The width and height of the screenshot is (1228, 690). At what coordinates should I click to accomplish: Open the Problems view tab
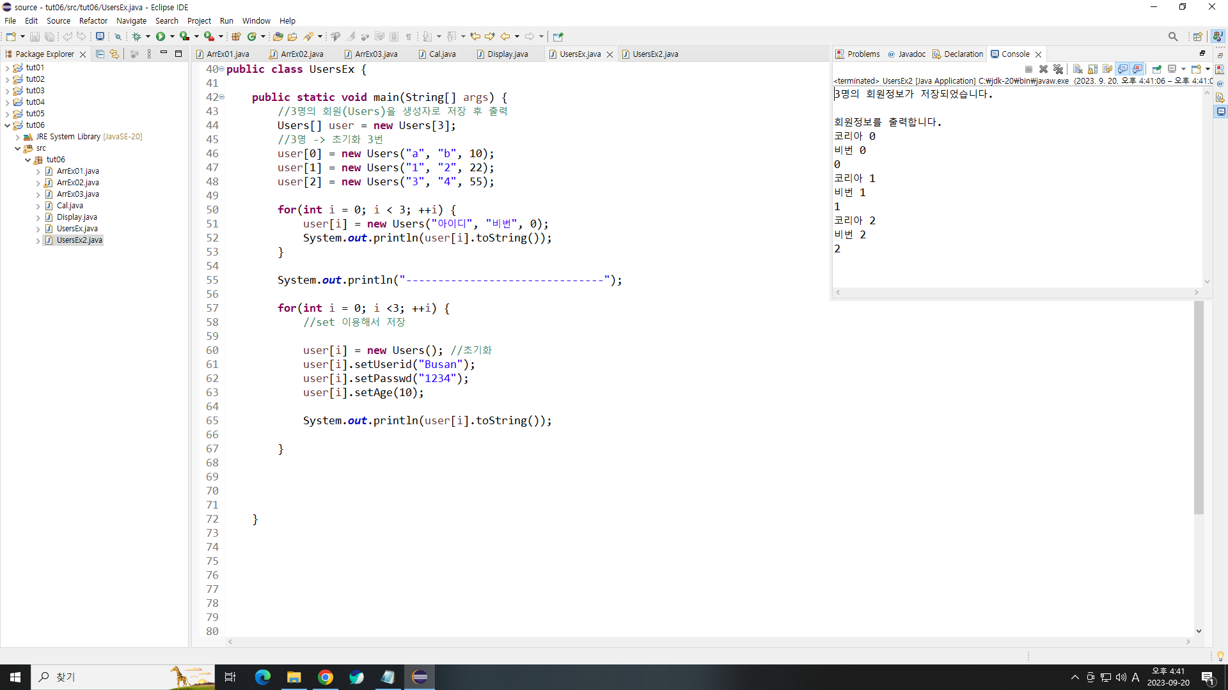(x=863, y=54)
